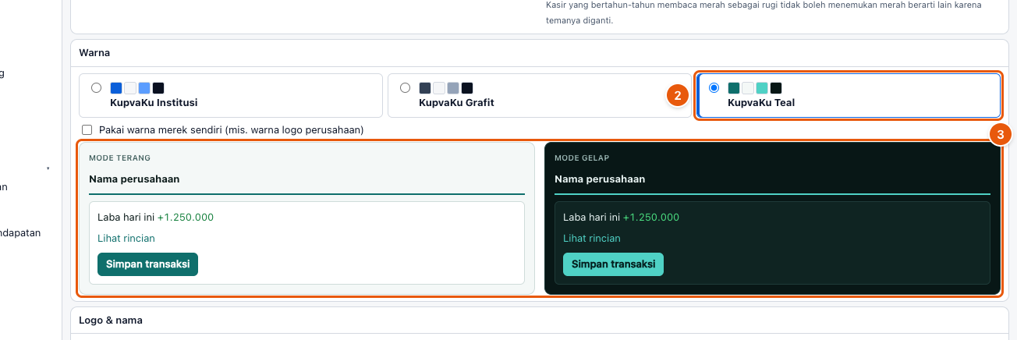
Task: Click the MODE GELAP preview label
Action: [582, 158]
